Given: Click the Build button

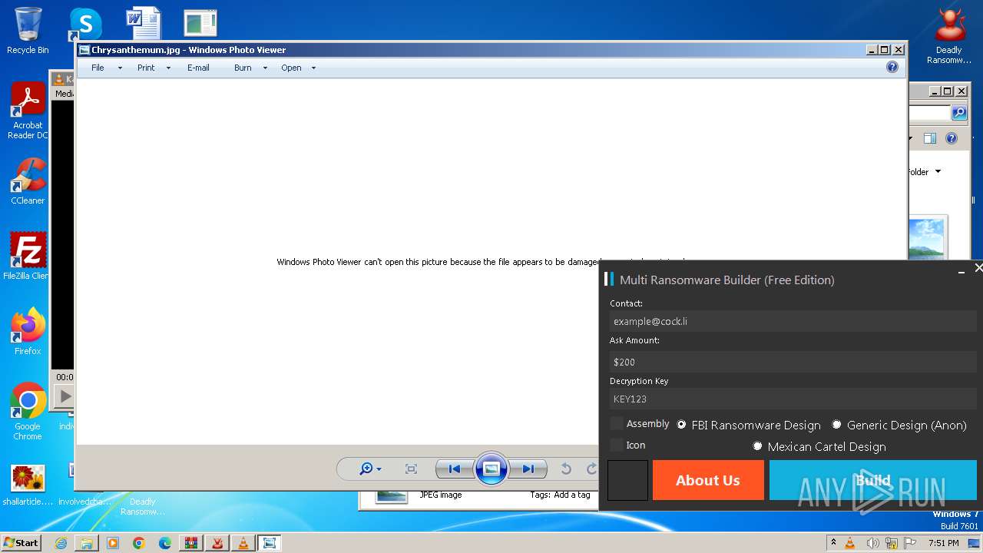Looking at the screenshot, I should (872, 480).
